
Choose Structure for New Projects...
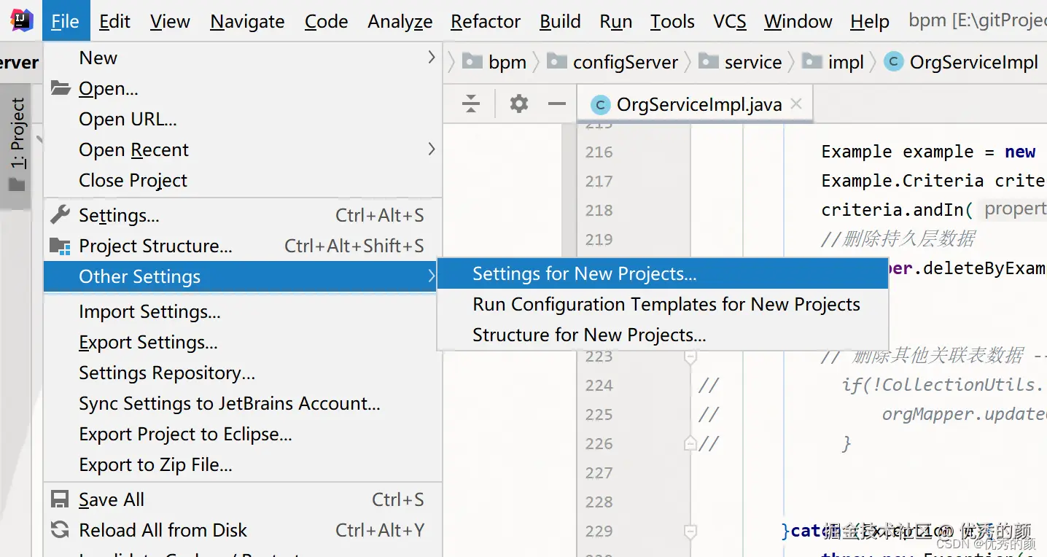[x=588, y=335]
